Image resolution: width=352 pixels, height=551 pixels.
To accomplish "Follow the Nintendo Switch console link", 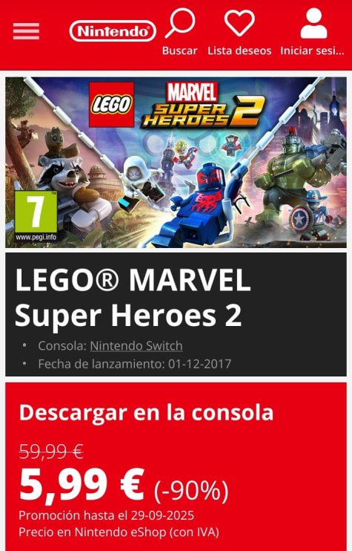I will (x=136, y=346).
